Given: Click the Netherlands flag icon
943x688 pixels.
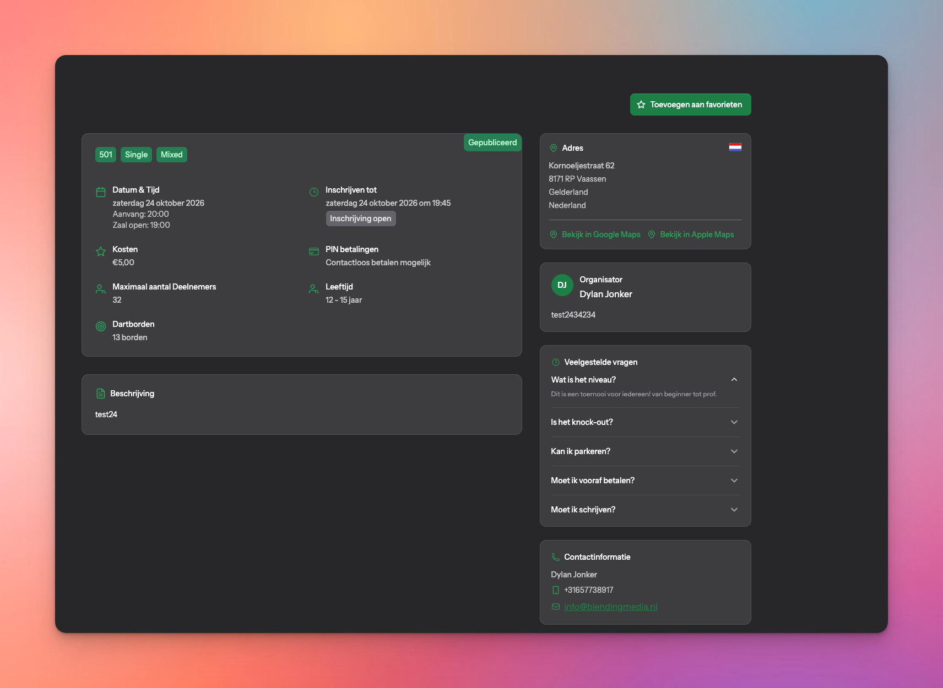Looking at the screenshot, I should pos(735,147).
